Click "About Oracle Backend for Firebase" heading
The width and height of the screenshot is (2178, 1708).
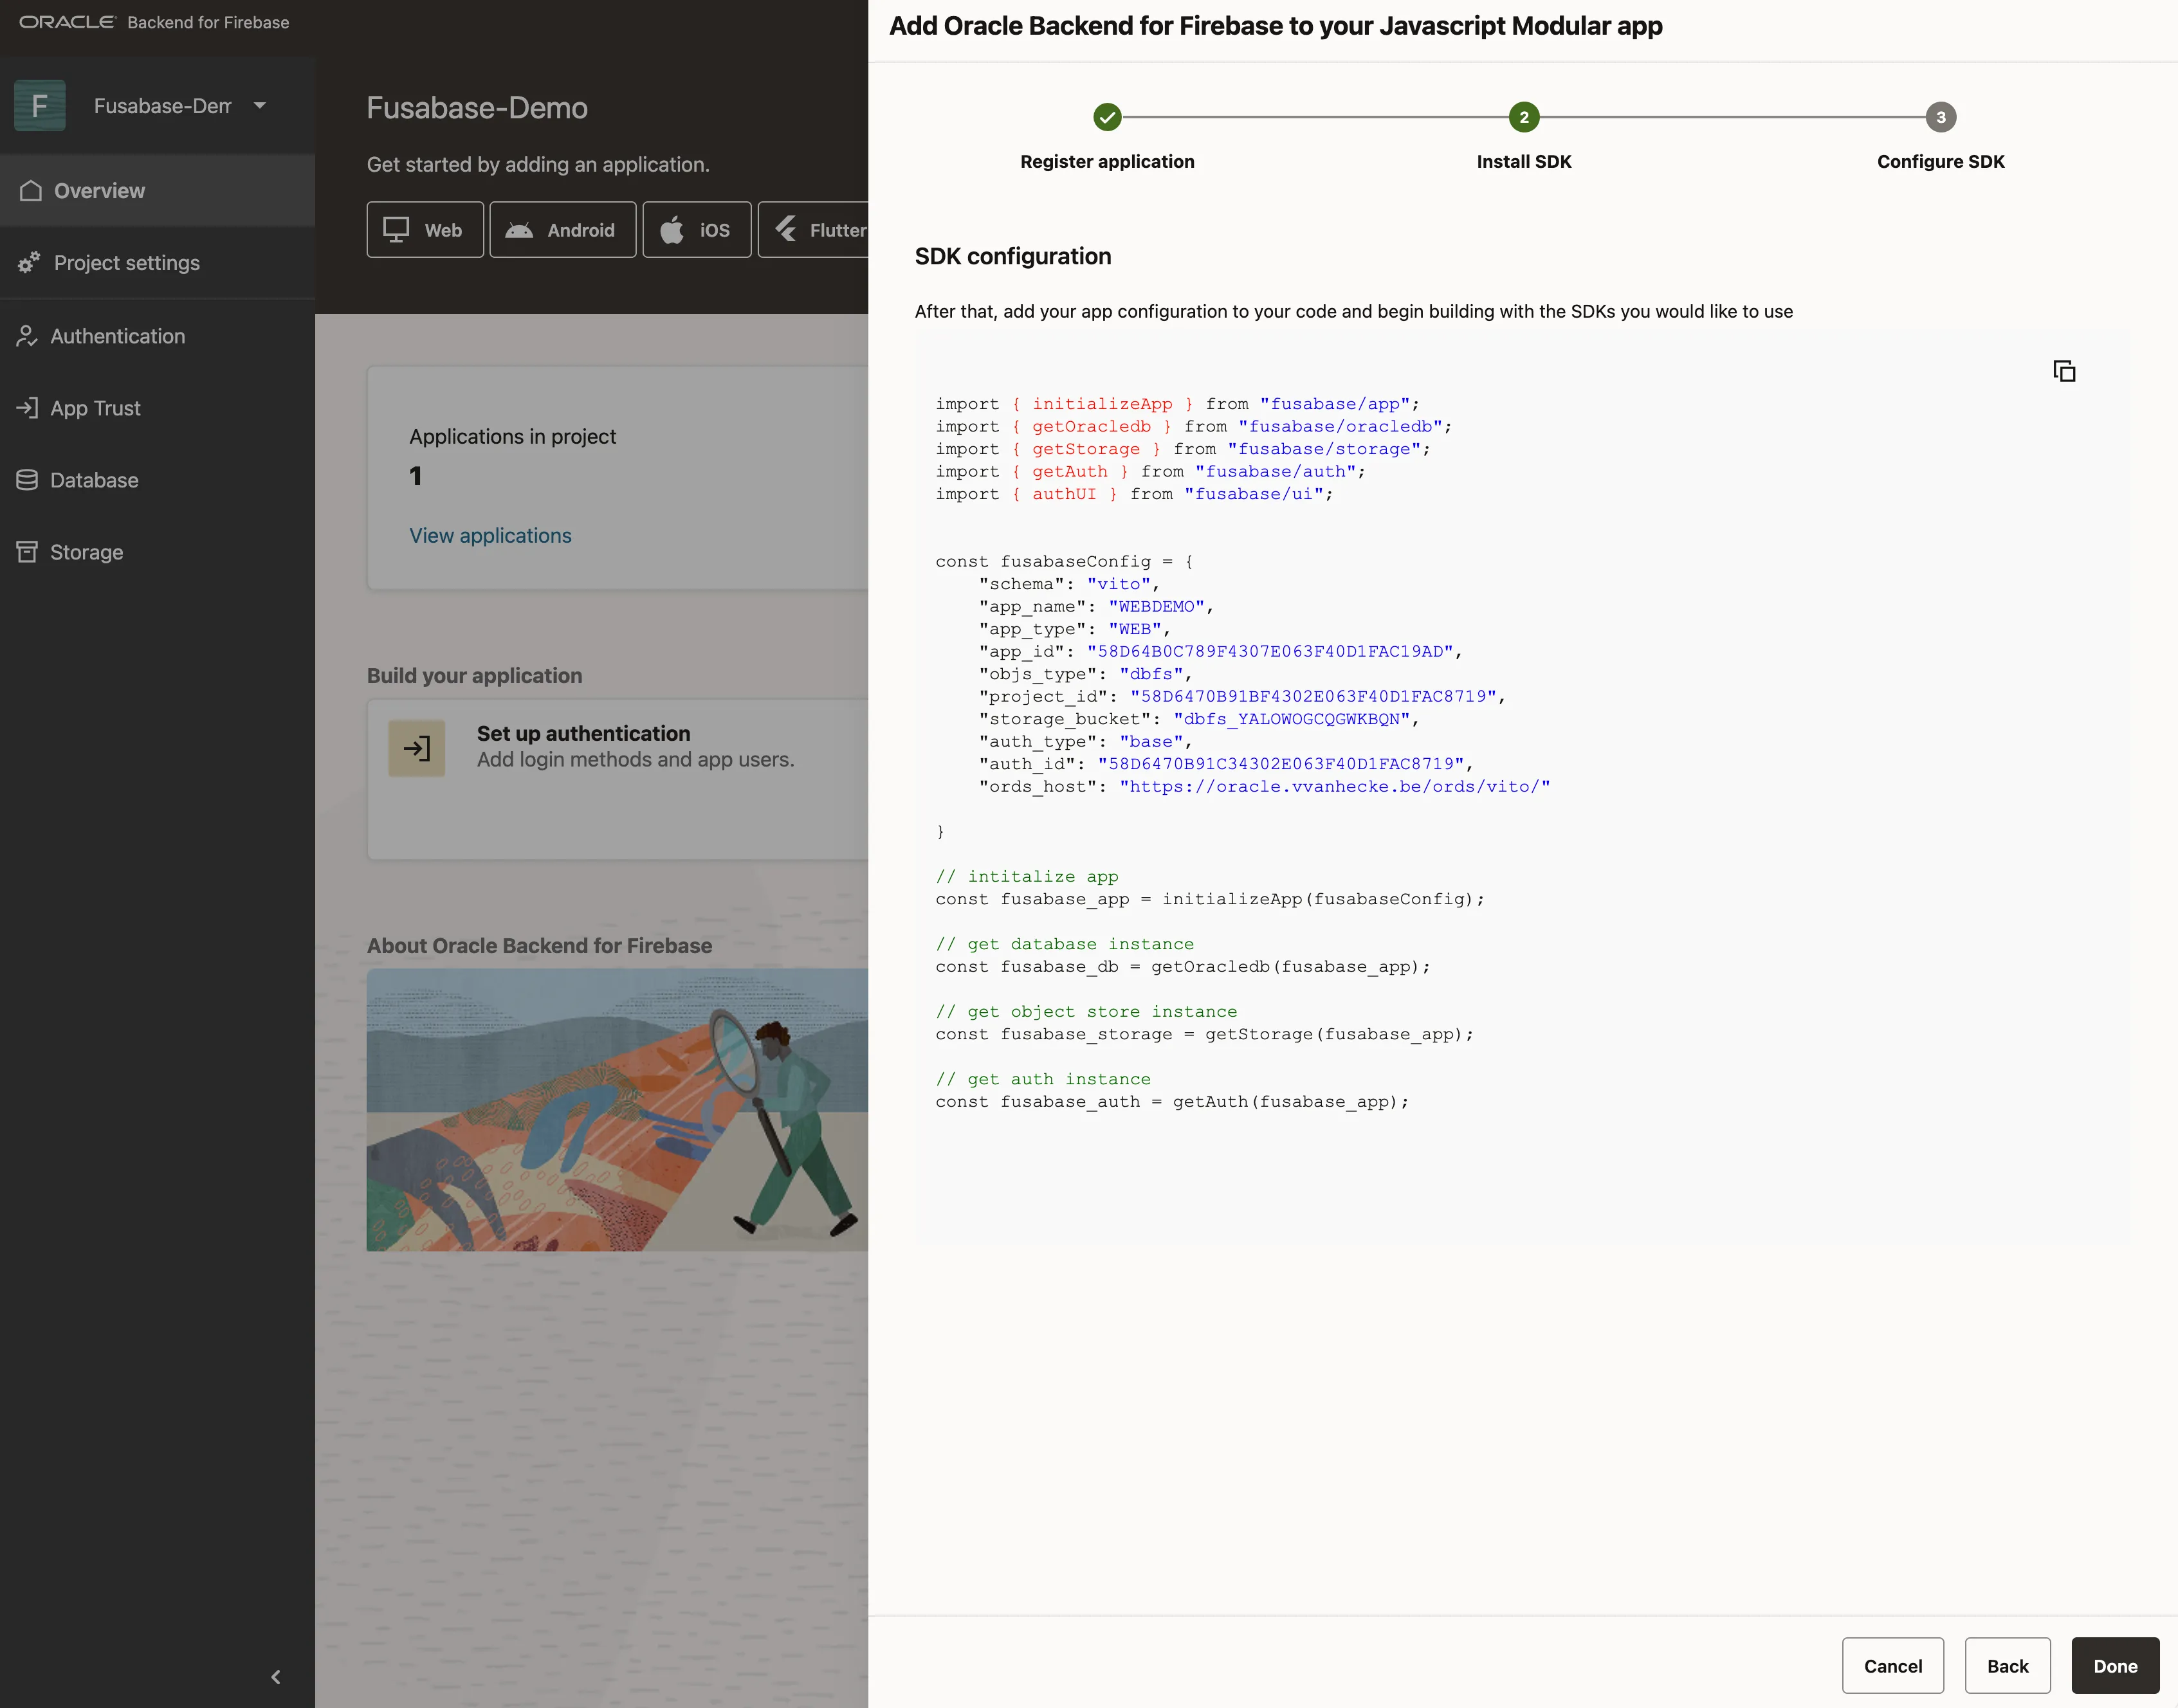[539, 945]
